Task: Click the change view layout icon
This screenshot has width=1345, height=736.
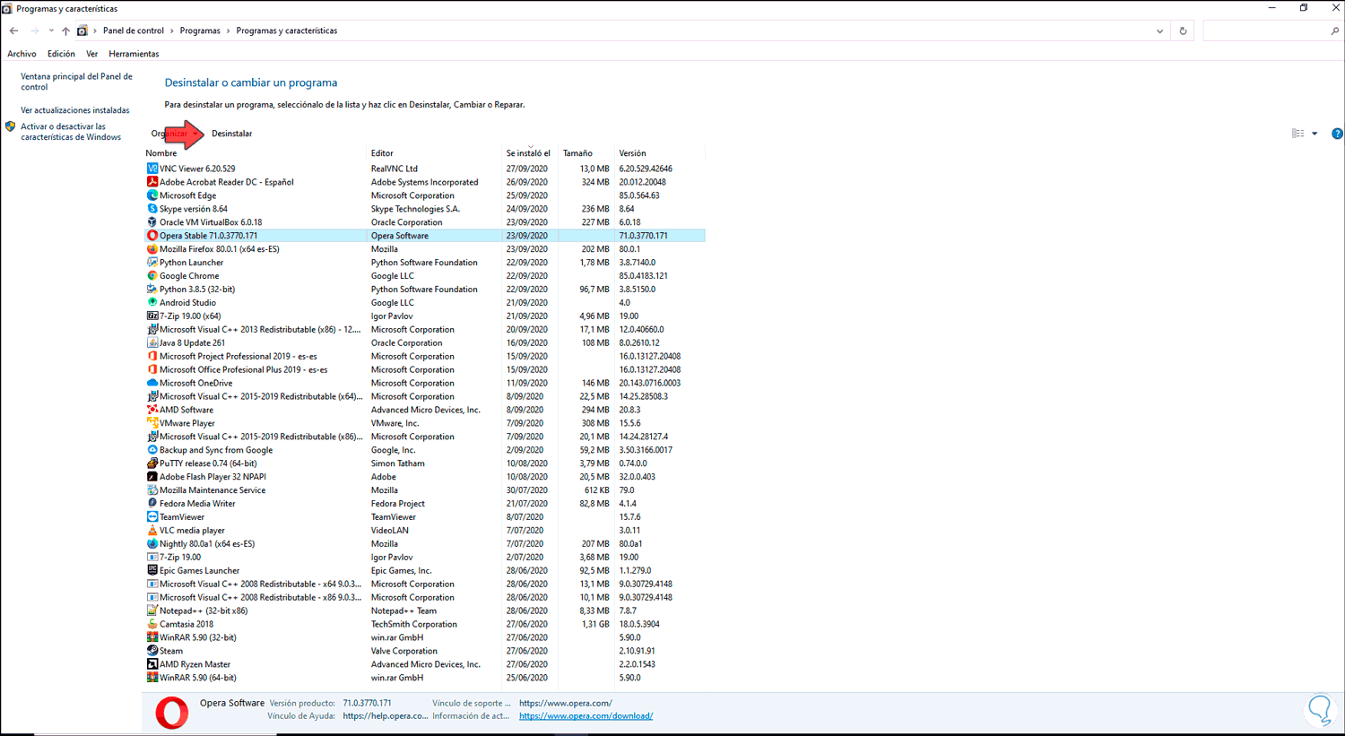Action: click(1297, 134)
